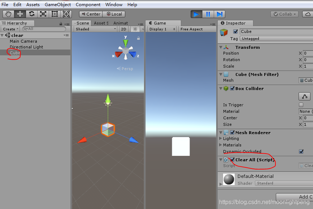Open the cloud services panel

308,14
